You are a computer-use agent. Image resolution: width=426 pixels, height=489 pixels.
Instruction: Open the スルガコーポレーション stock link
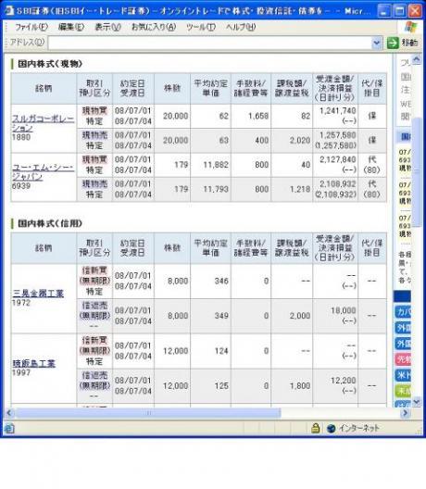tap(43, 123)
